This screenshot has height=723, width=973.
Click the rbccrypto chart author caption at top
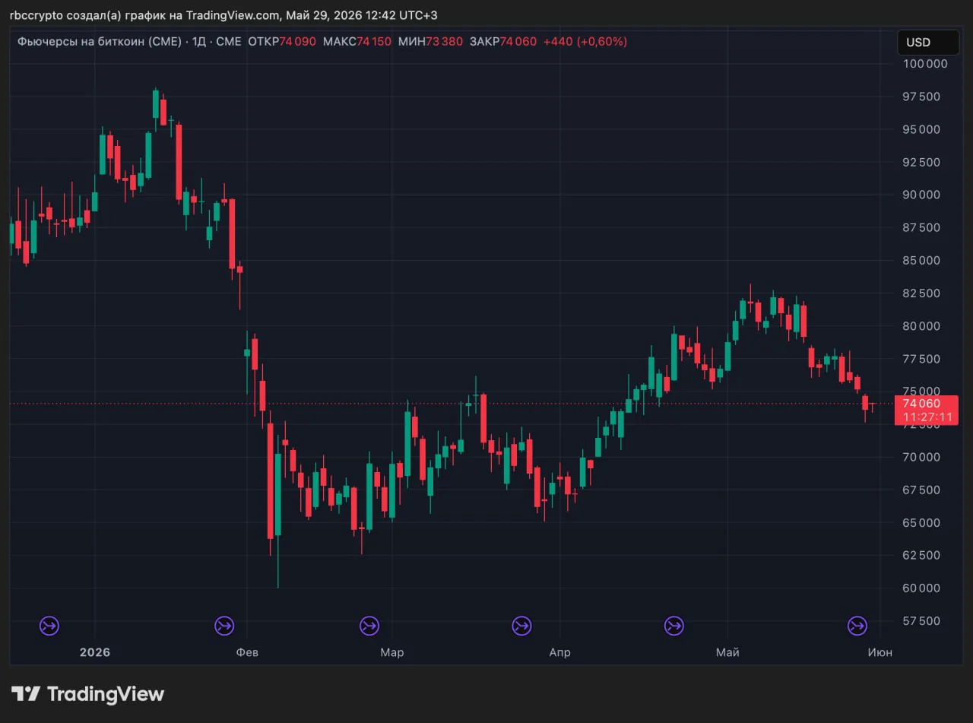point(223,15)
